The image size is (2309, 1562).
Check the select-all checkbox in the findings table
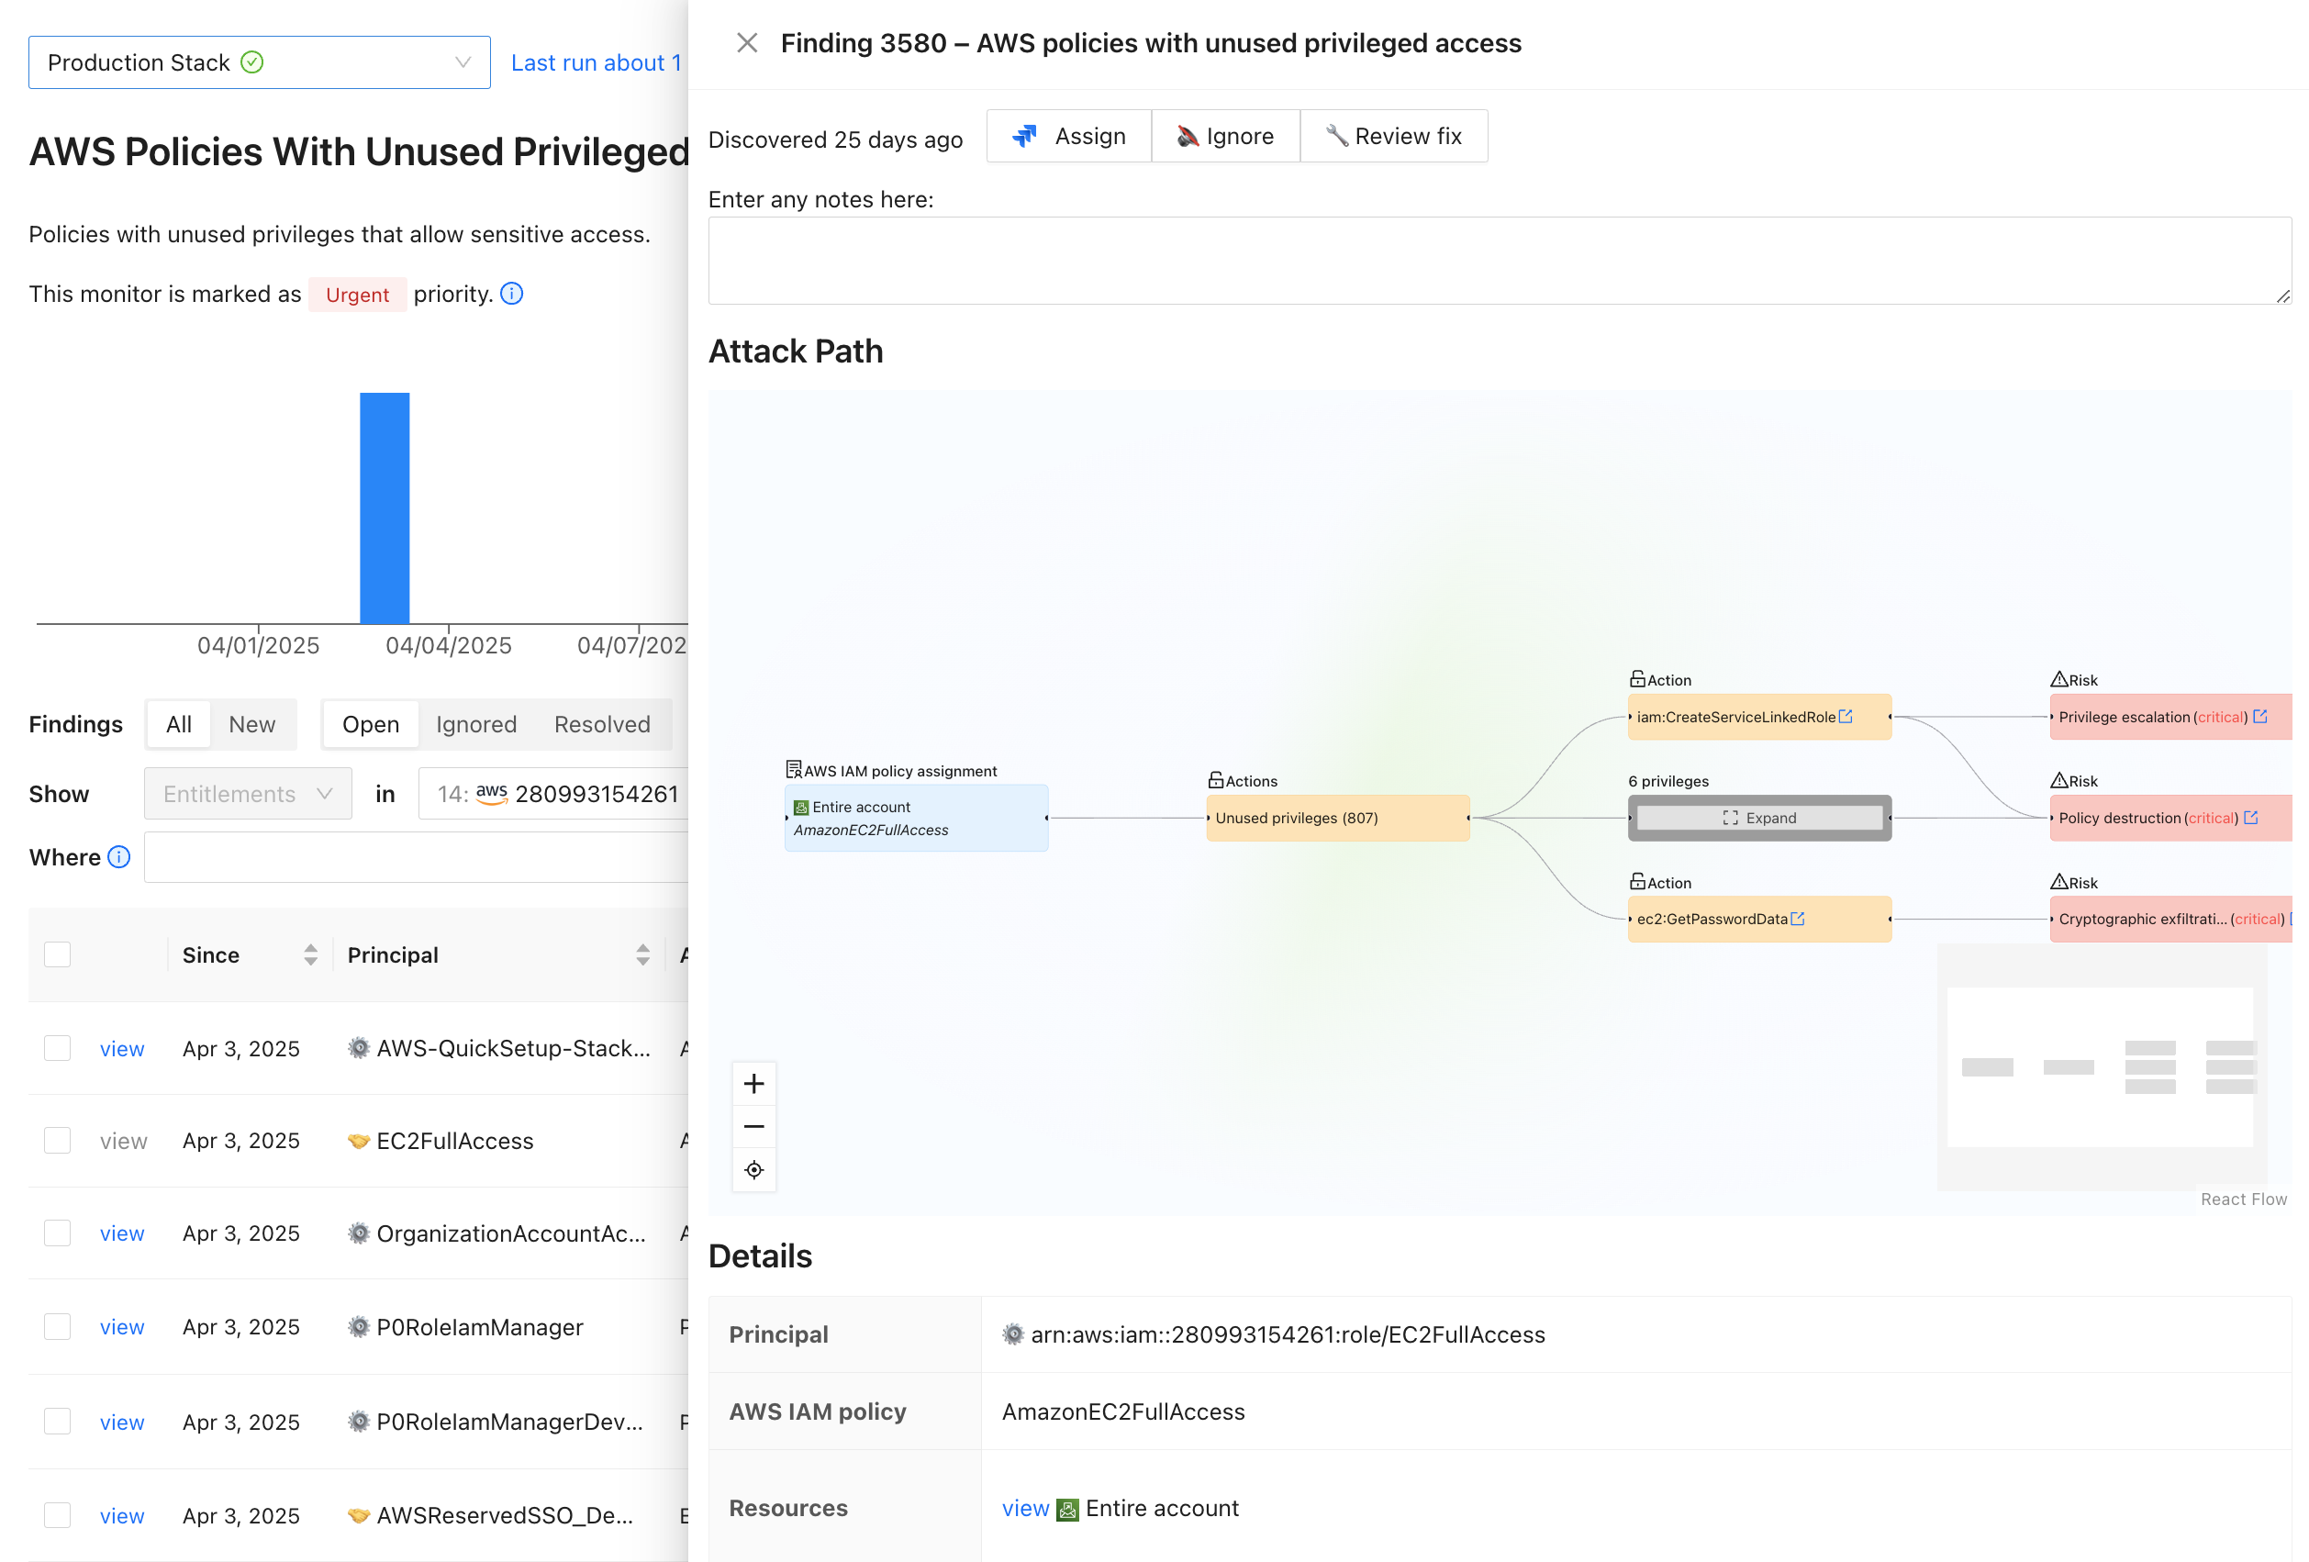57,954
